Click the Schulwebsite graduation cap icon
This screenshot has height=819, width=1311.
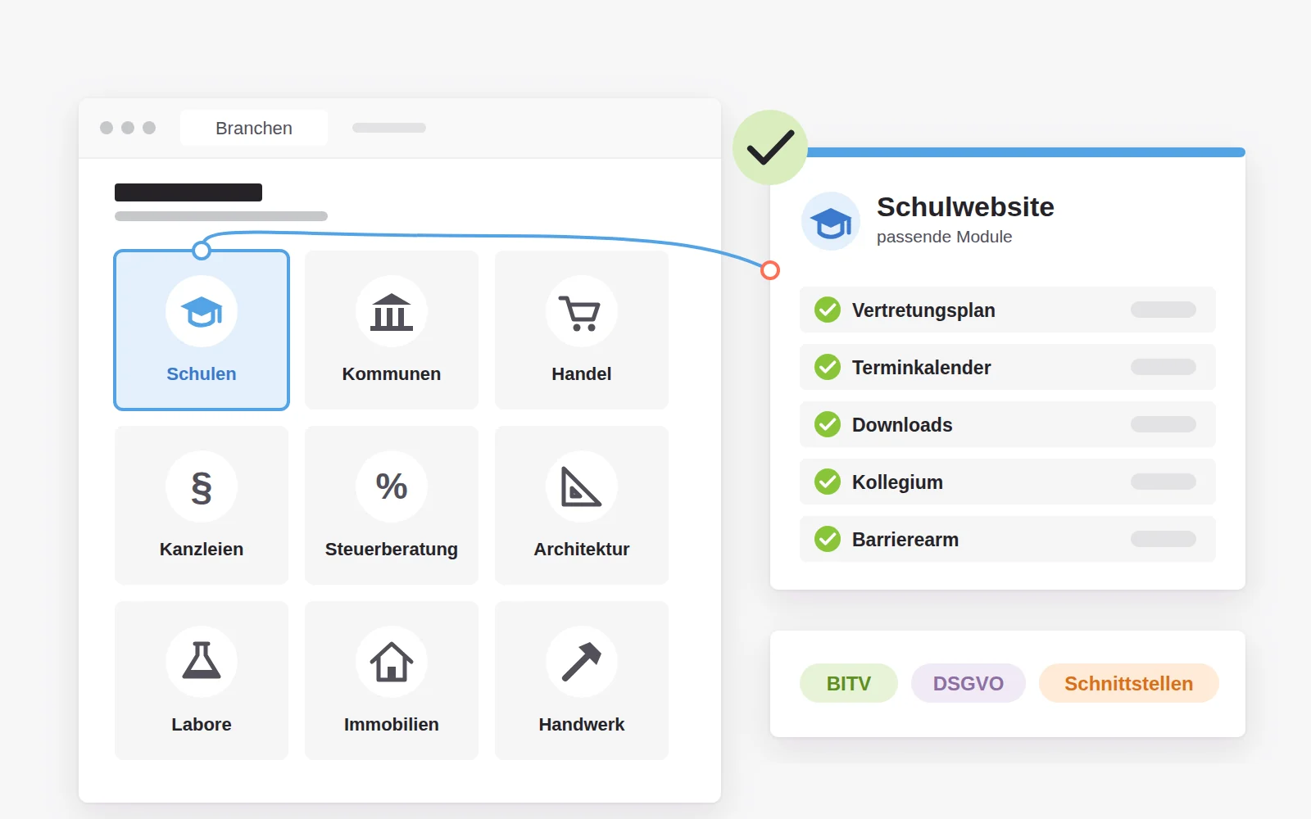coord(831,221)
